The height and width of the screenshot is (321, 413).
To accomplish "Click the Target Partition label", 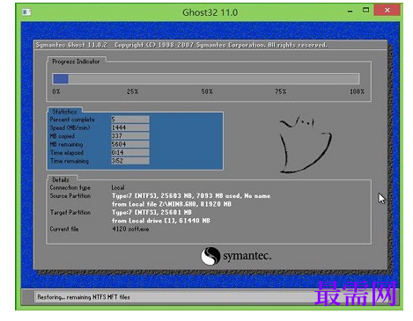I will pyautogui.click(x=70, y=212).
